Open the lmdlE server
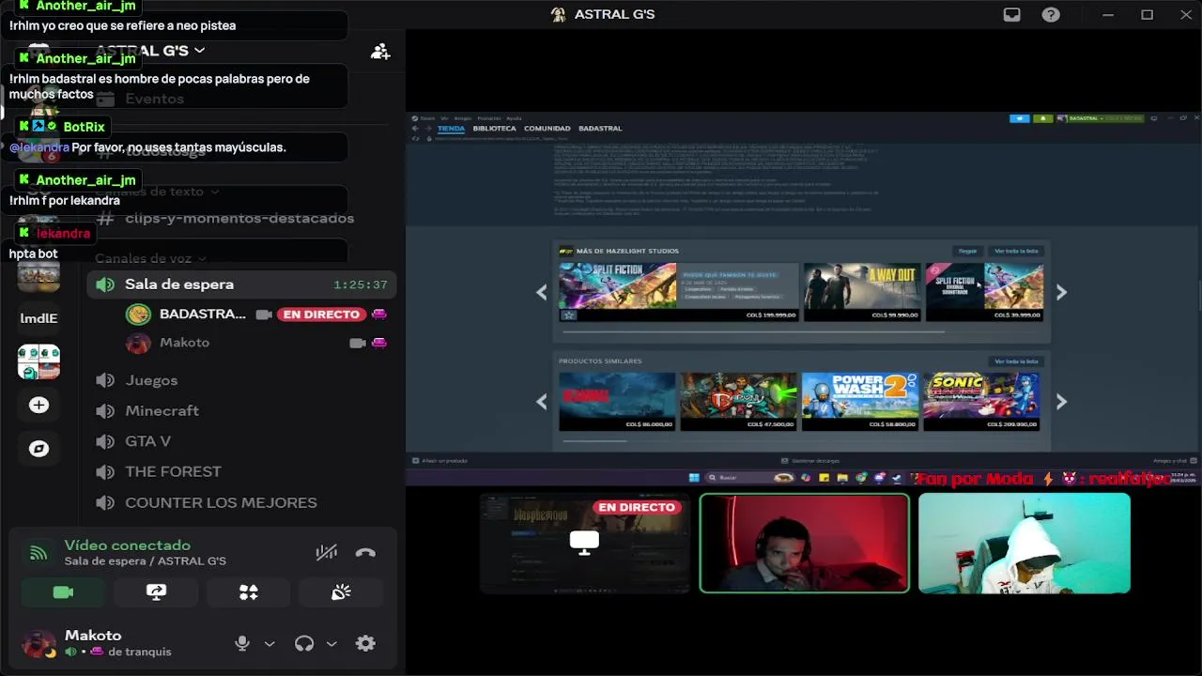The height and width of the screenshot is (676, 1202). click(x=39, y=318)
